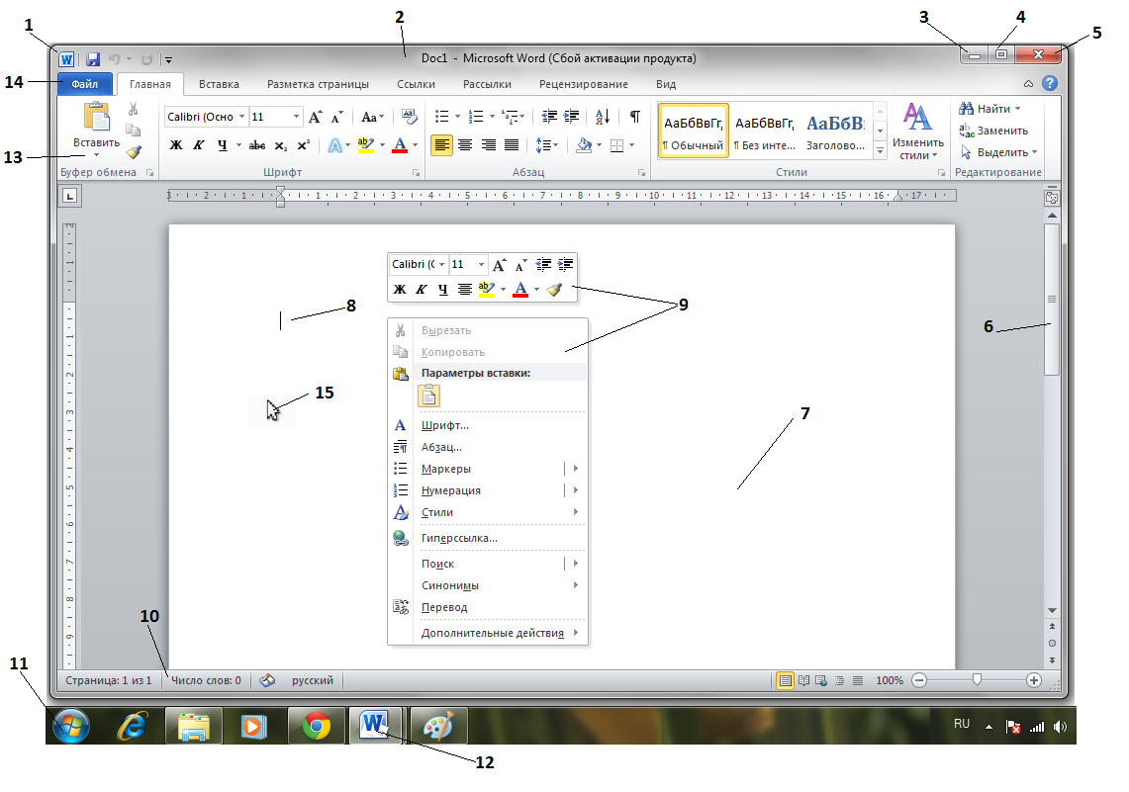Click the 100% zoom level button
Viewport: 1129px width, 792px height.
(x=890, y=680)
